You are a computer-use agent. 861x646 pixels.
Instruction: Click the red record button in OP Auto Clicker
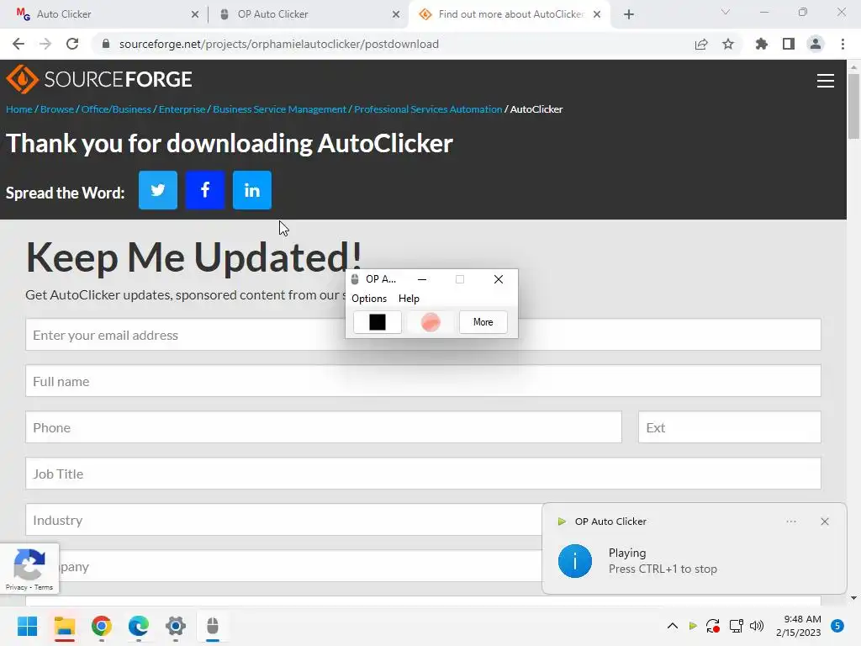[430, 322]
